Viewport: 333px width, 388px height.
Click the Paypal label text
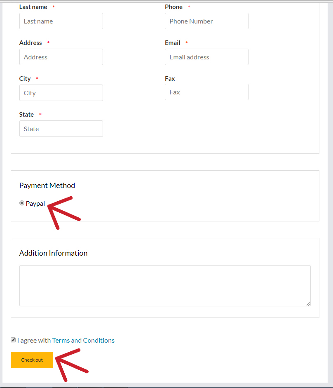click(35, 203)
